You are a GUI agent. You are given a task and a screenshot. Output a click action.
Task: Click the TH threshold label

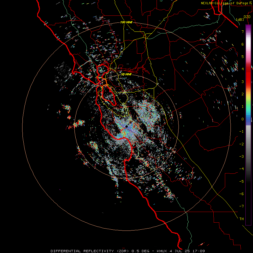[x=241, y=219]
